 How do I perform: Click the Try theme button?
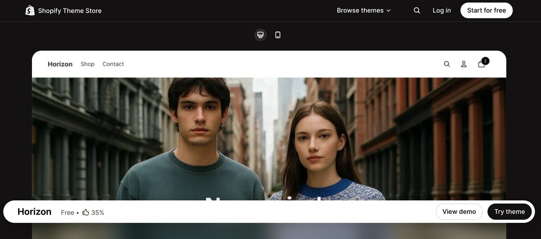click(x=509, y=212)
